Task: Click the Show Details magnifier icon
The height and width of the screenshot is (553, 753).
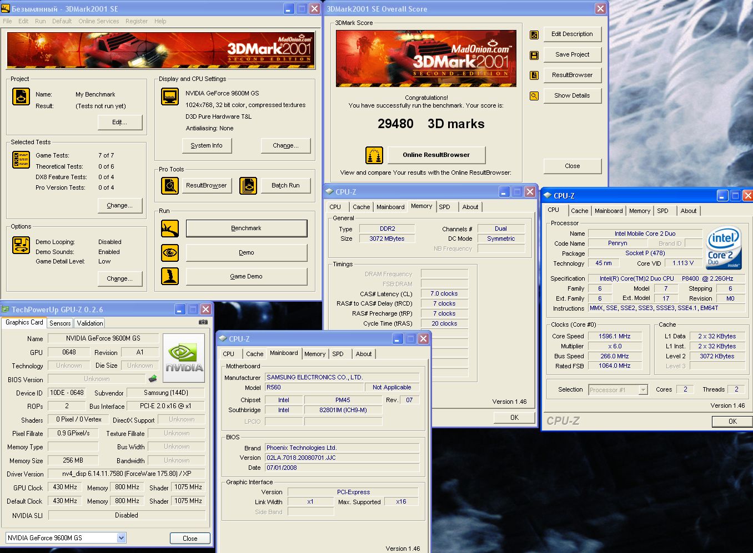Action: (x=534, y=96)
